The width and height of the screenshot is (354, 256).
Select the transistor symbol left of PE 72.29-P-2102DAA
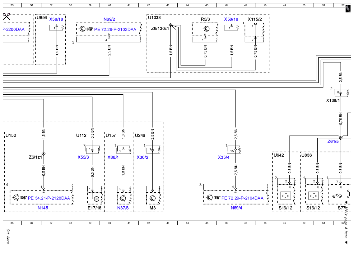82,29
